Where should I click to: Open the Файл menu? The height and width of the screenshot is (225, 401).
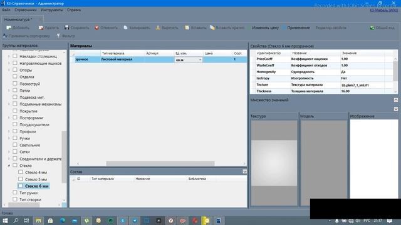6,10
